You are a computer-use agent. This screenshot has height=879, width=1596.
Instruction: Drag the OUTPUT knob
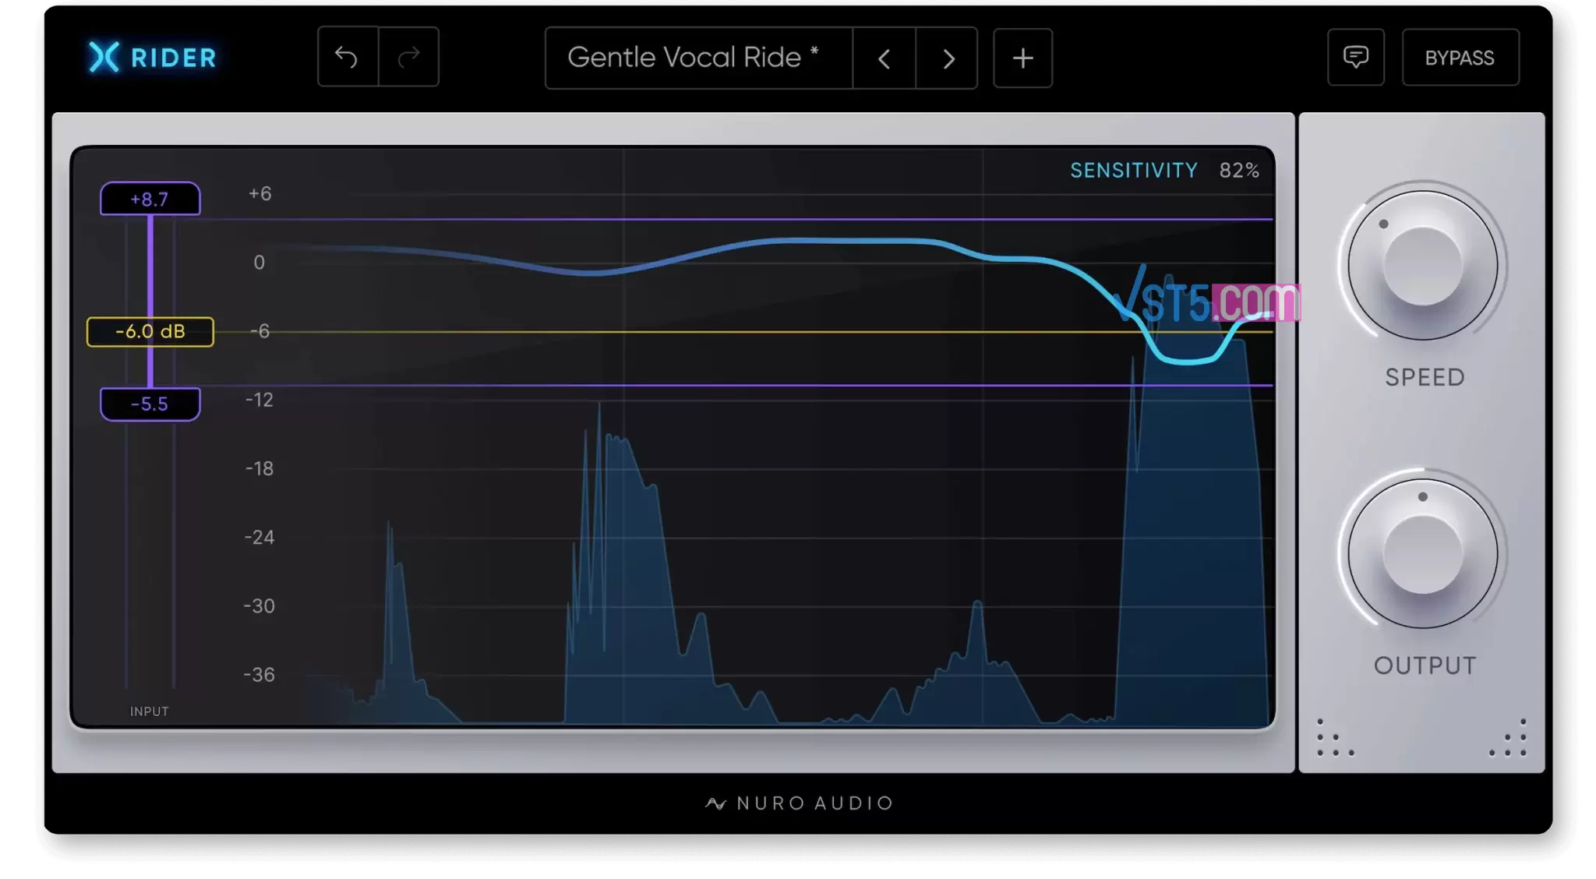pyautogui.click(x=1423, y=552)
